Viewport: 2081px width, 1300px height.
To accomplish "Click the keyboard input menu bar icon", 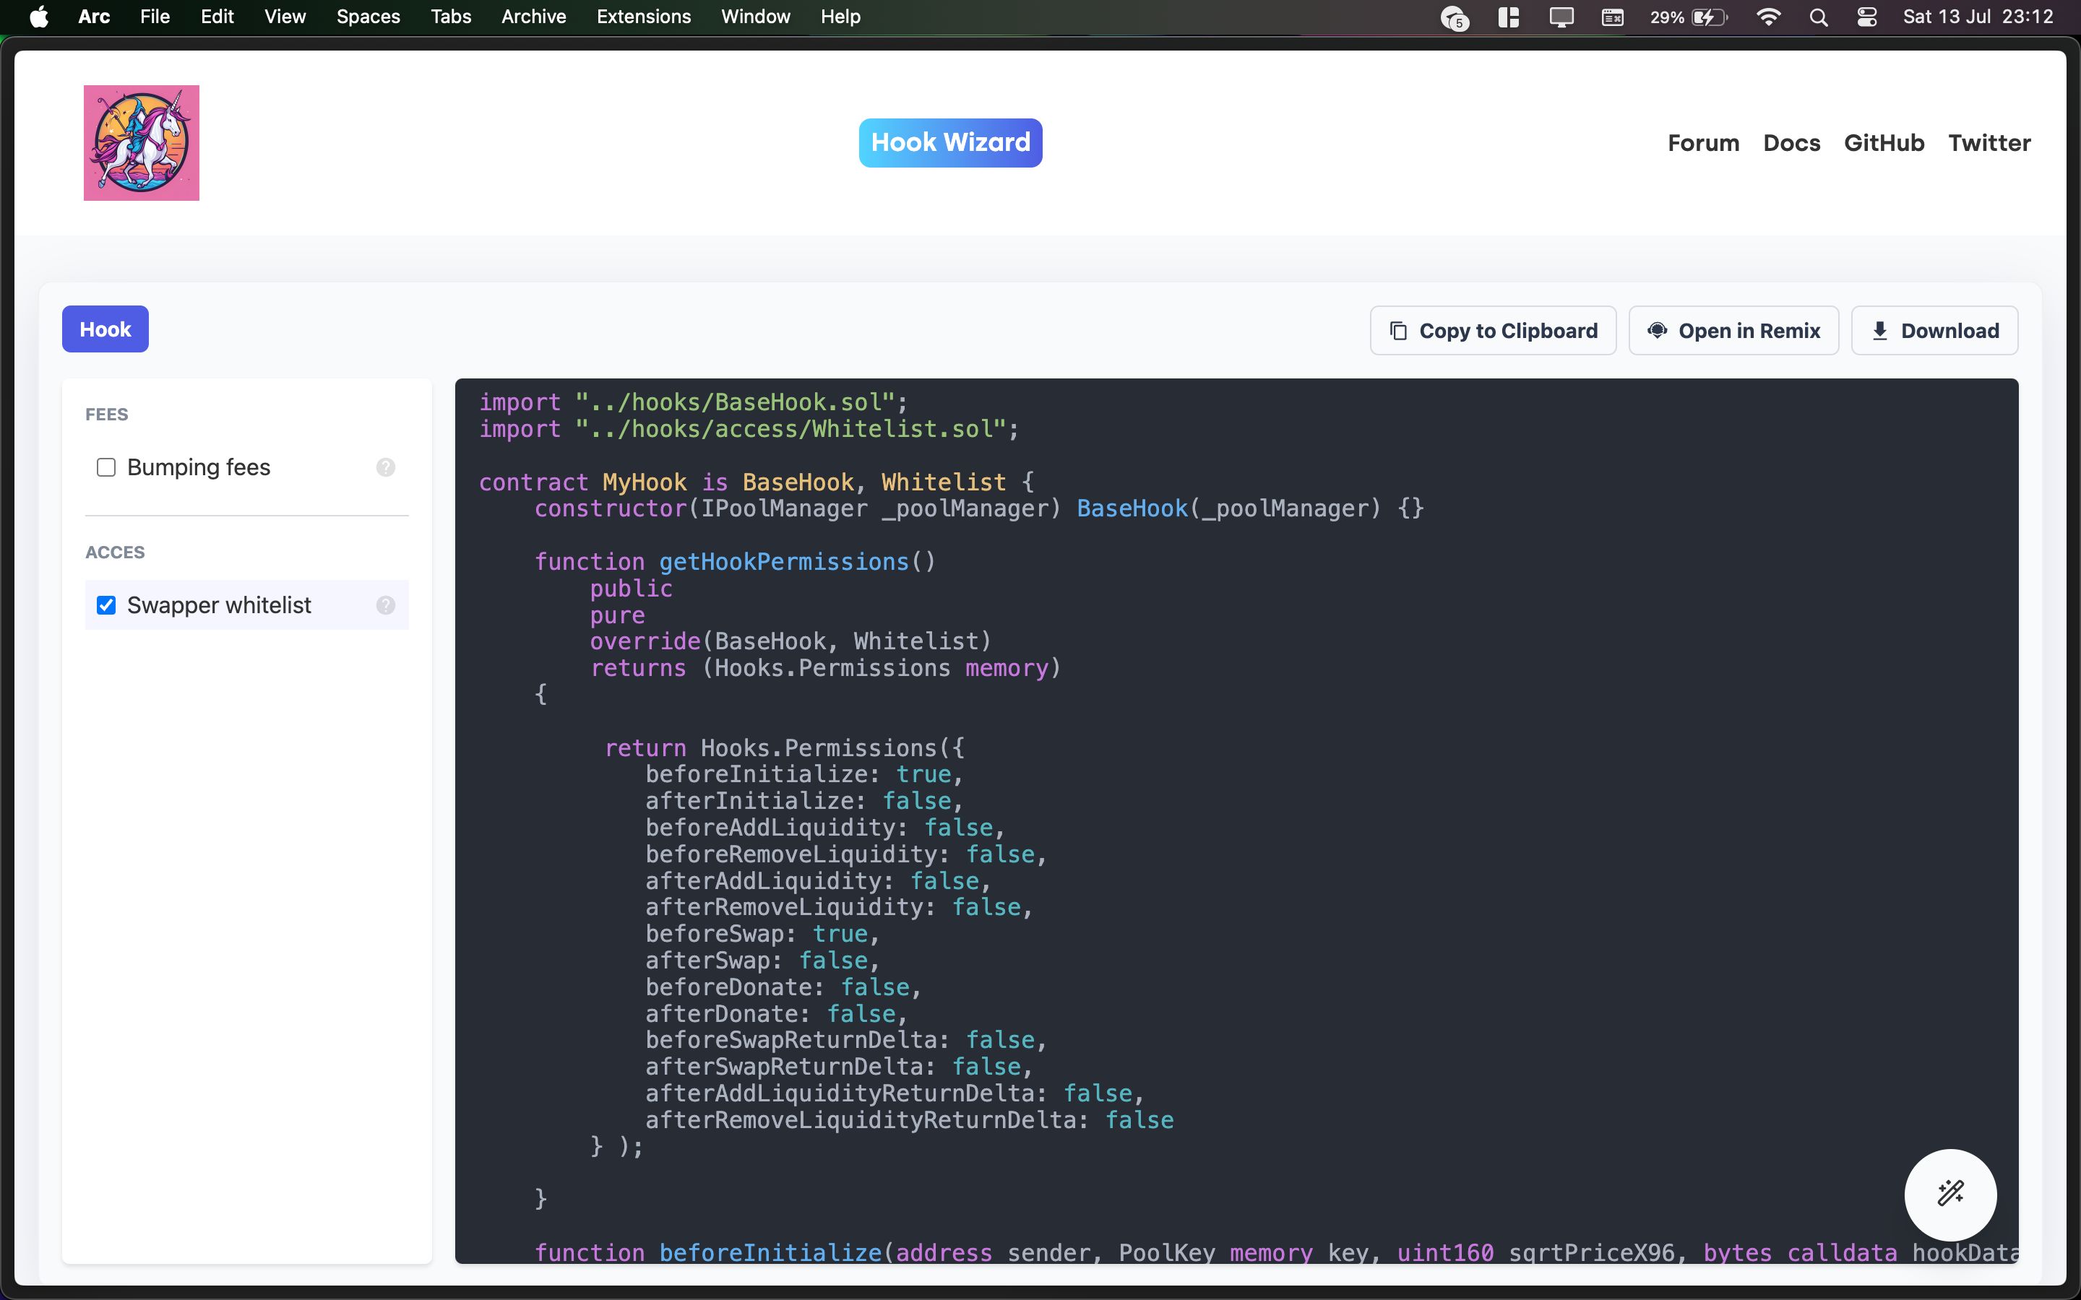I will (1612, 17).
